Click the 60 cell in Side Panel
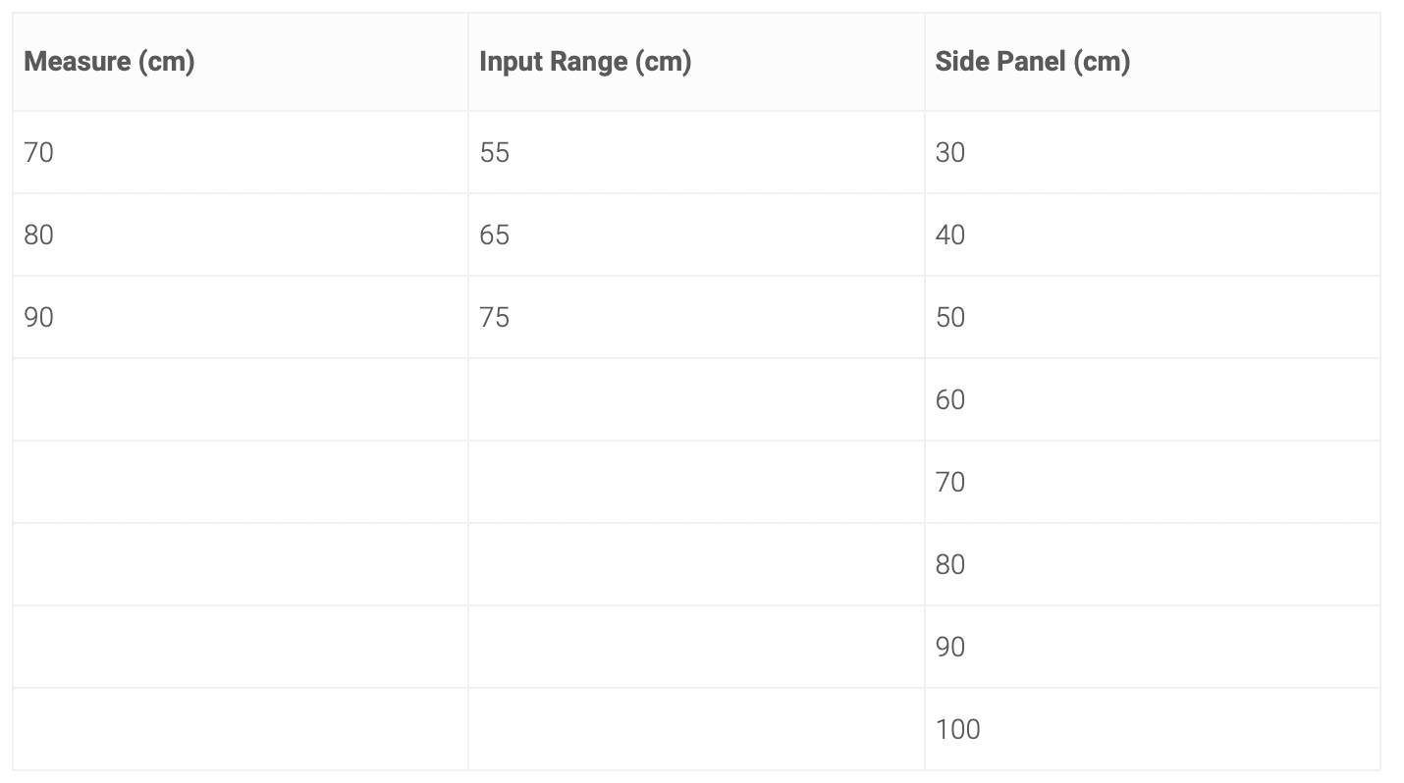 (x=1152, y=399)
